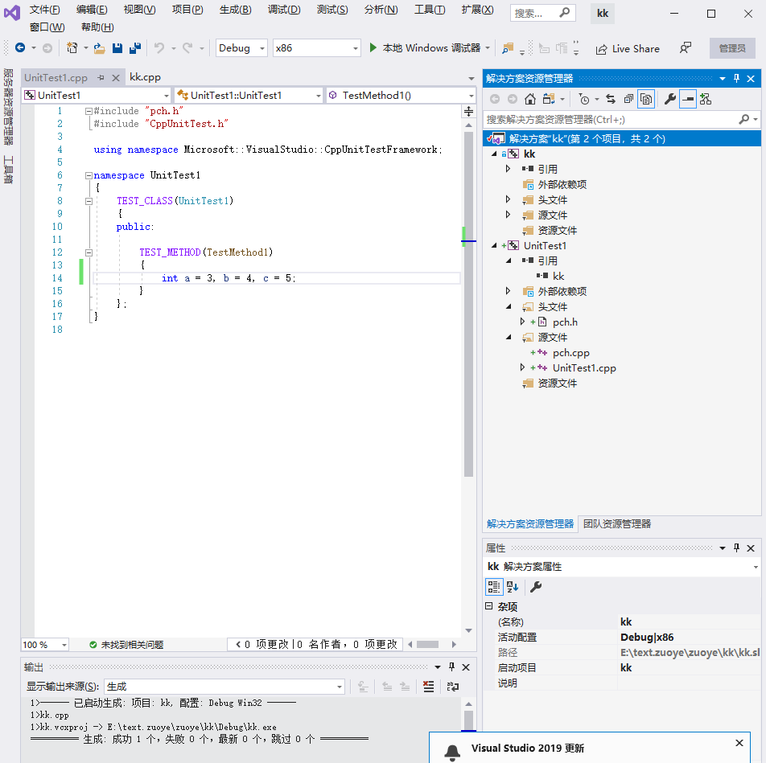
Task: Click the editor horizontal scrollbar thumb
Action: pyautogui.click(x=426, y=645)
